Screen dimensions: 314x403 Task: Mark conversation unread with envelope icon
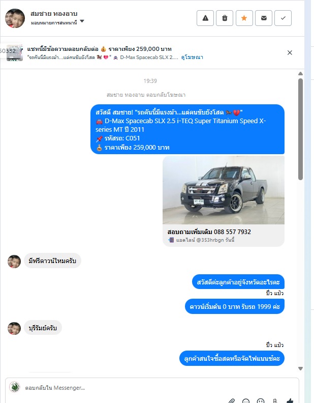[264, 18]
